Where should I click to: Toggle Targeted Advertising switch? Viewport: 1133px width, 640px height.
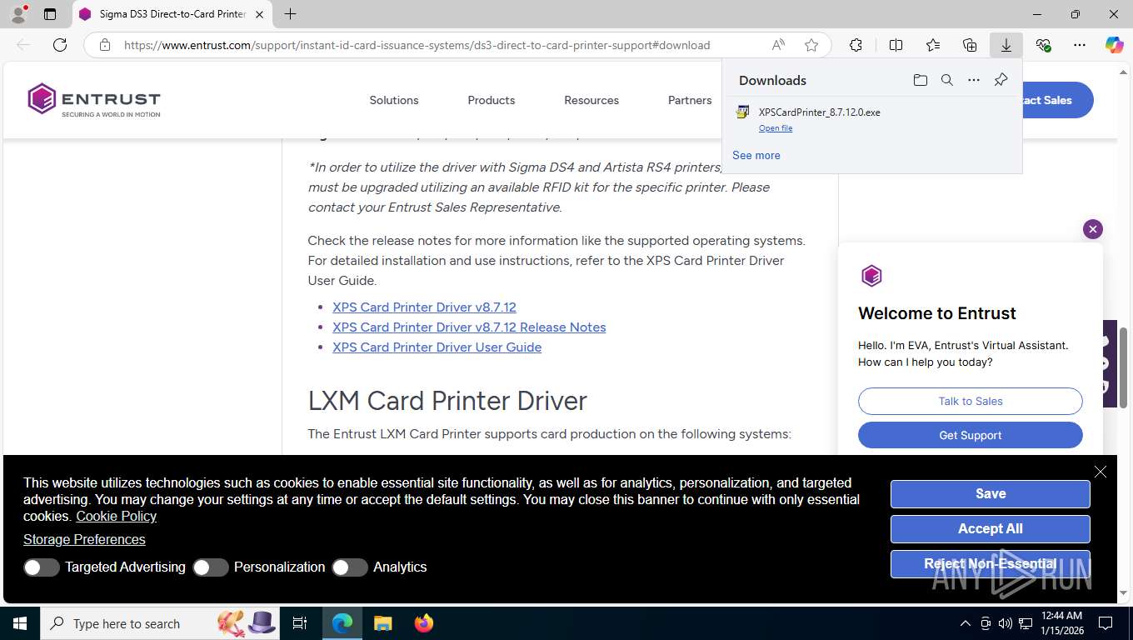point(42,567)
